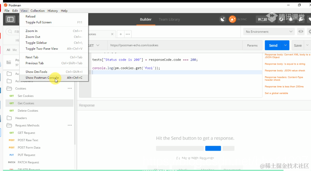Screen dimensions: 311x171
Task: Open the History menu
Action: [52, 11]
